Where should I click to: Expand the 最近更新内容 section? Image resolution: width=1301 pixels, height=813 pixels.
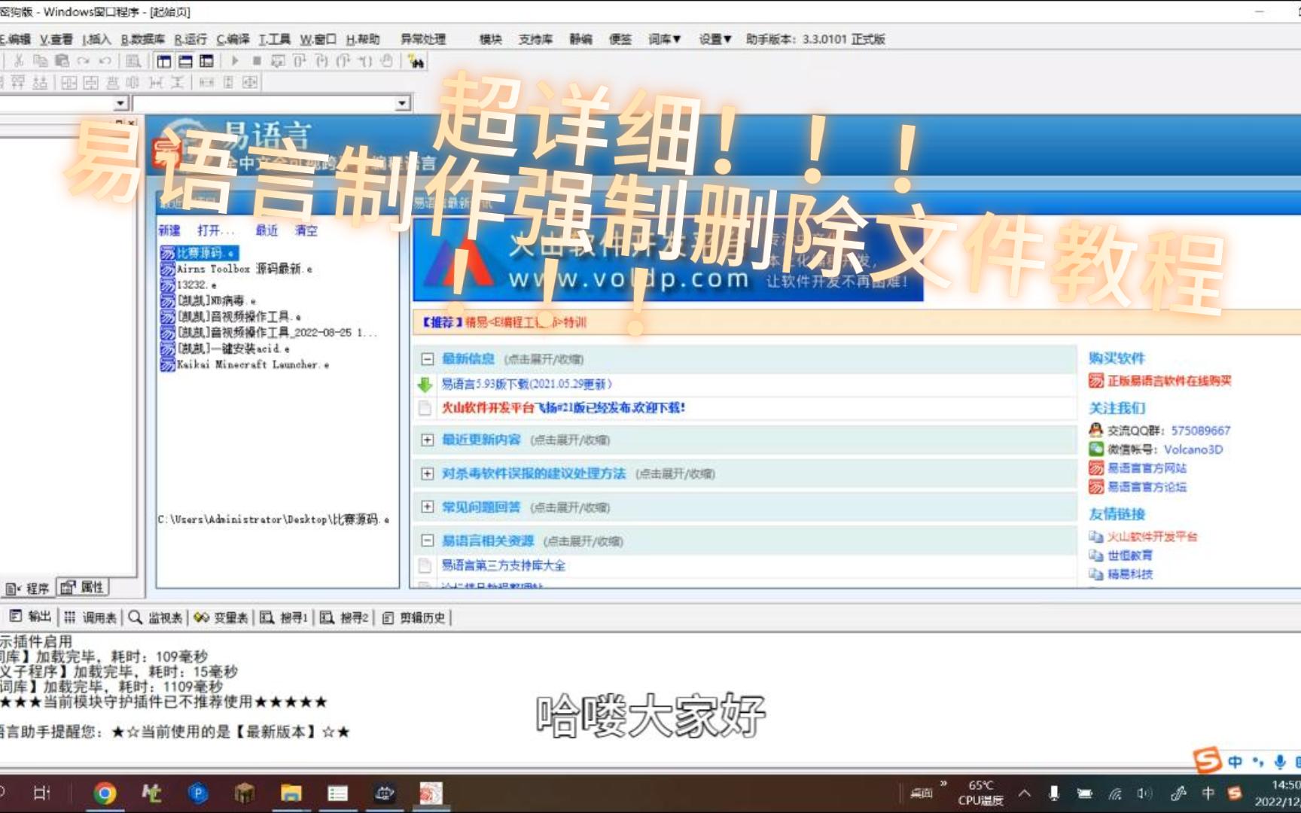click(x=427, y=440)
